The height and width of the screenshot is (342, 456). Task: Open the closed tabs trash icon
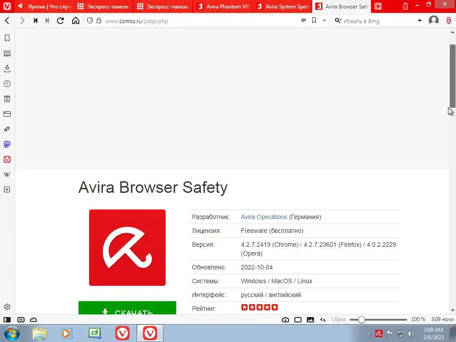(x=405, y=6)
